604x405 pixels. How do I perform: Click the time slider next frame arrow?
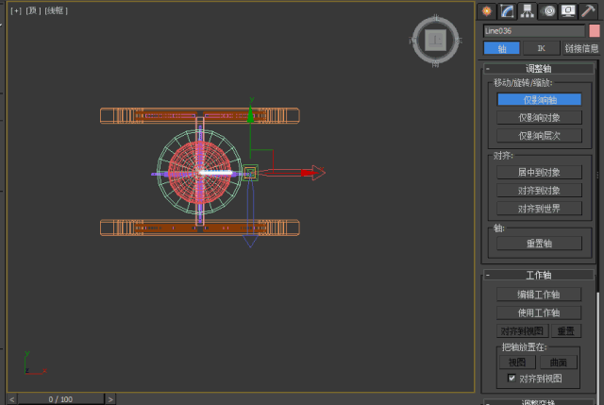click(110, 399)
